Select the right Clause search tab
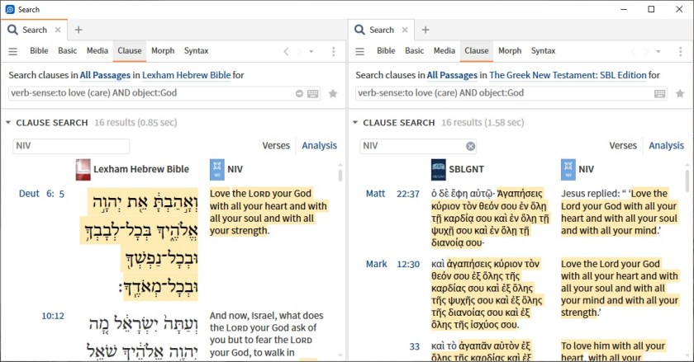 click(x=476, y=51)
